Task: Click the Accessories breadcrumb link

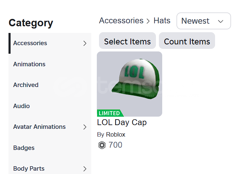Action: point(121,21)
